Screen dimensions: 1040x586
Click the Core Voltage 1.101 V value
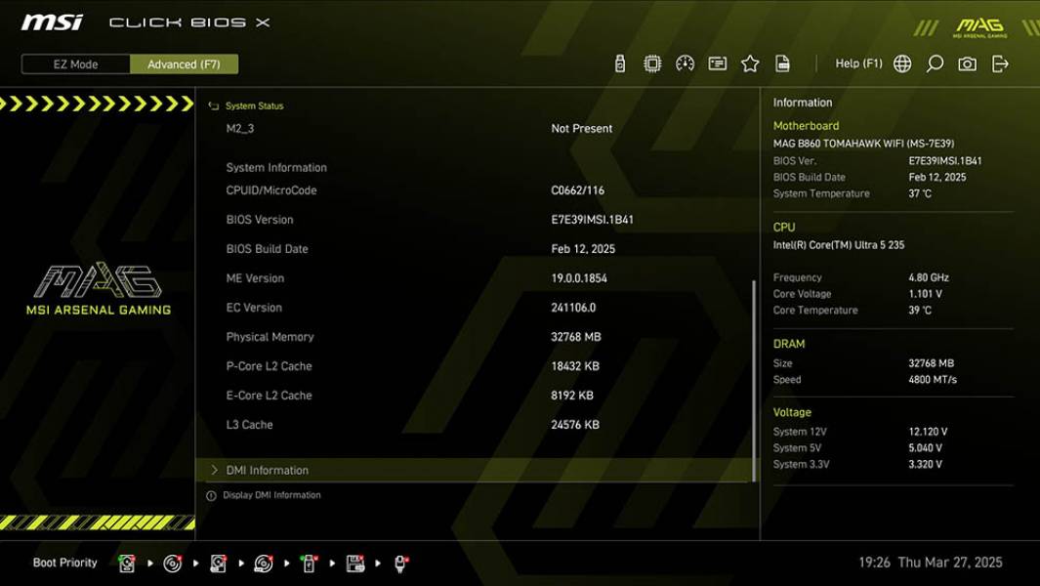click(x=925, y=294)
